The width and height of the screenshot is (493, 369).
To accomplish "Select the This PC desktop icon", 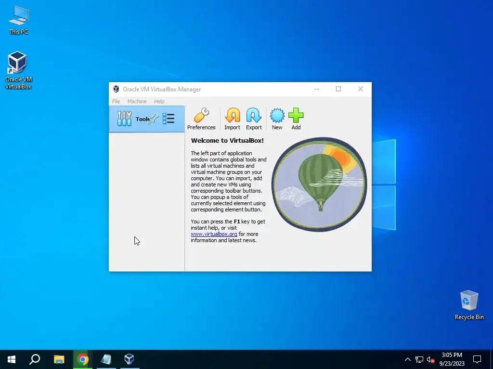I will point(19,20).
